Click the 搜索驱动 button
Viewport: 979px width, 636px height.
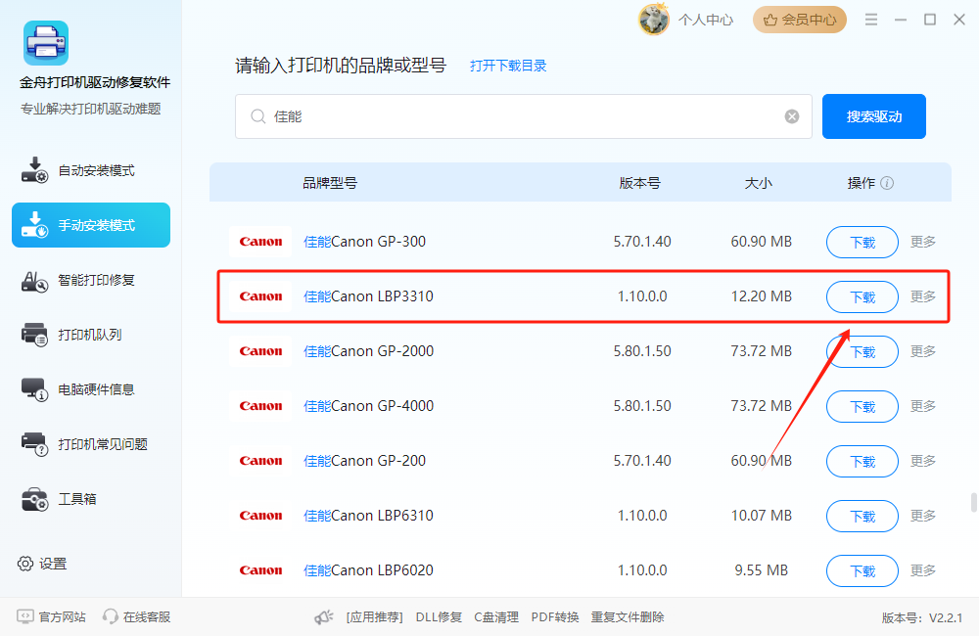(873, 116)
